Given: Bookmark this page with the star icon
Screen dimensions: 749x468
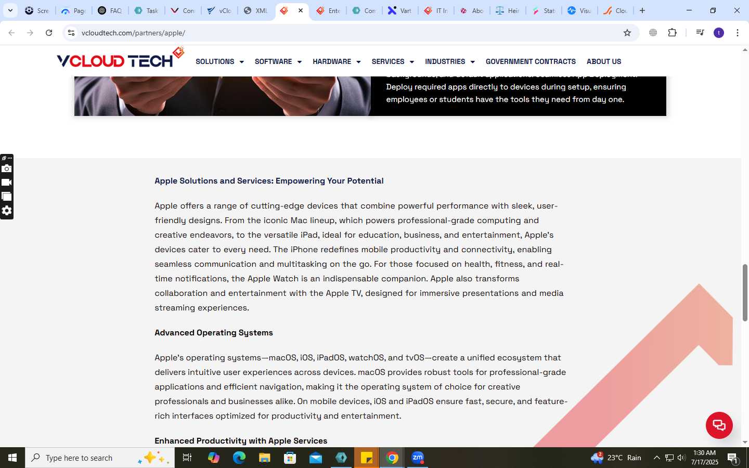Looking at the screenshot, I should click(627, 33).
